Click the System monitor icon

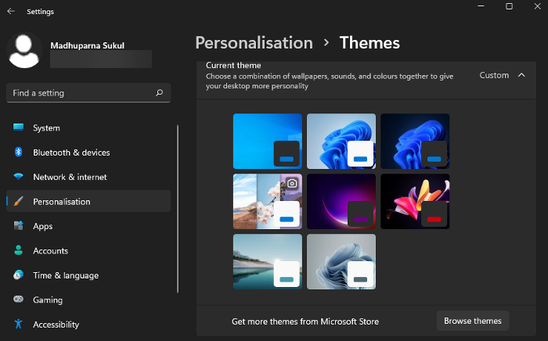18,127
